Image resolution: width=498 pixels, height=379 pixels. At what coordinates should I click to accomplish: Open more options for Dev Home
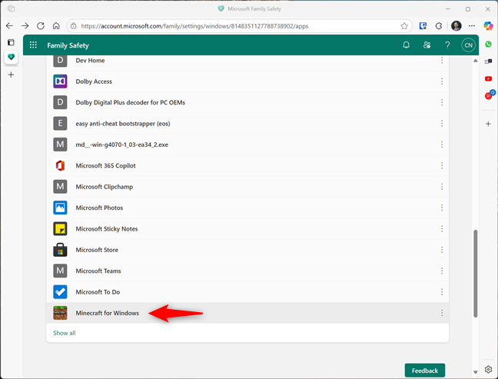pyautogui.click(x=442, y=61)
